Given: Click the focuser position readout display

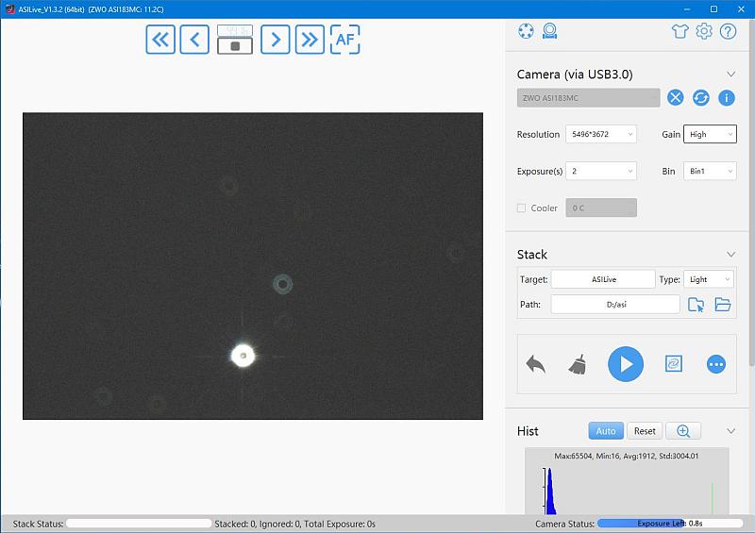Looking at the screenshot, I should click(235, 30).
